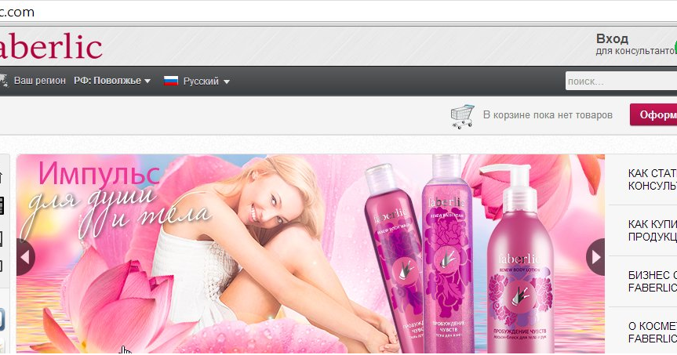677x355 pixels.
Task: Show previous banner with left arrow
Action: point(25,257)
